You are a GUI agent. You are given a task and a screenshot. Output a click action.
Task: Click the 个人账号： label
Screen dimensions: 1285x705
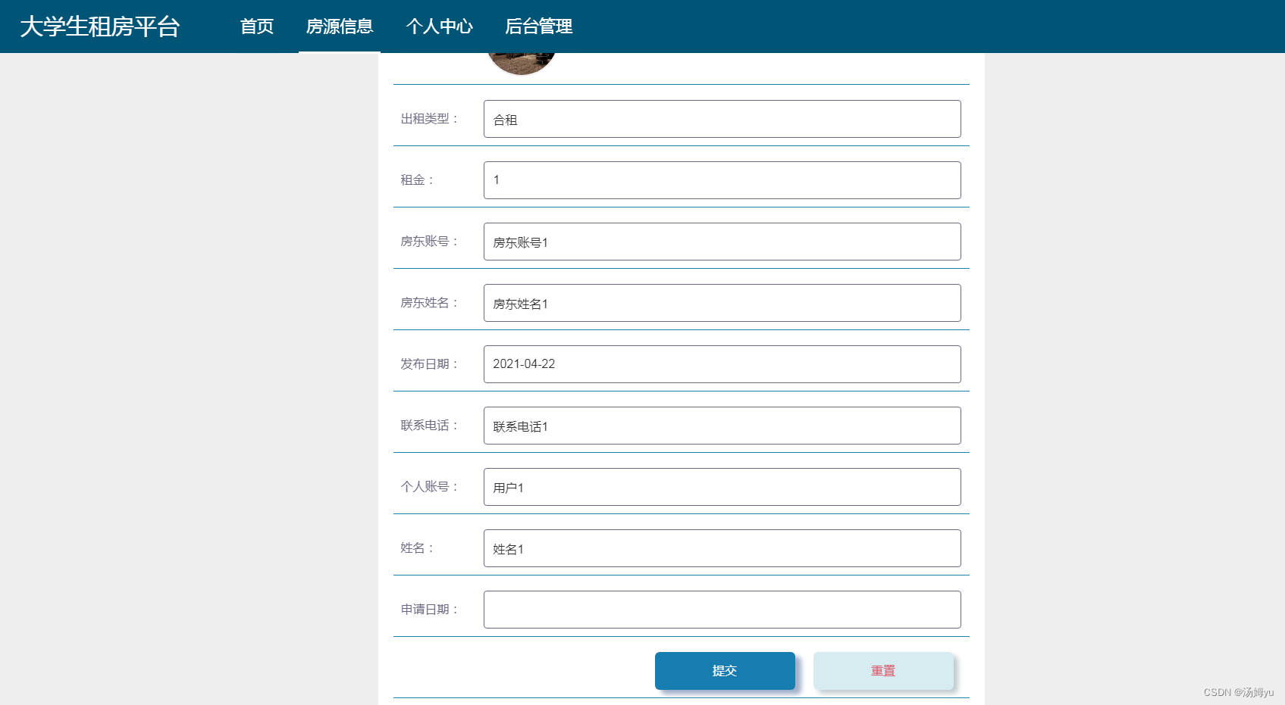tap(430, 487)
